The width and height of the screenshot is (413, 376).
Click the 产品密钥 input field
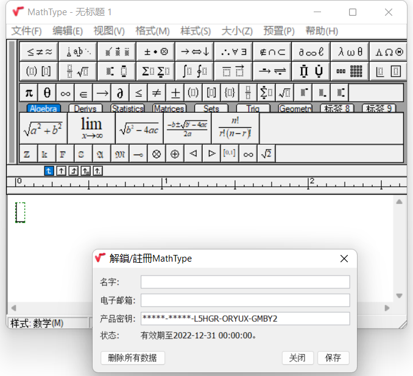(245, 319)
